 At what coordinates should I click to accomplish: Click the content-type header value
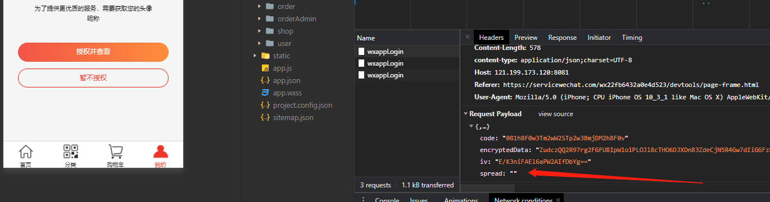[x=576, y=60]
